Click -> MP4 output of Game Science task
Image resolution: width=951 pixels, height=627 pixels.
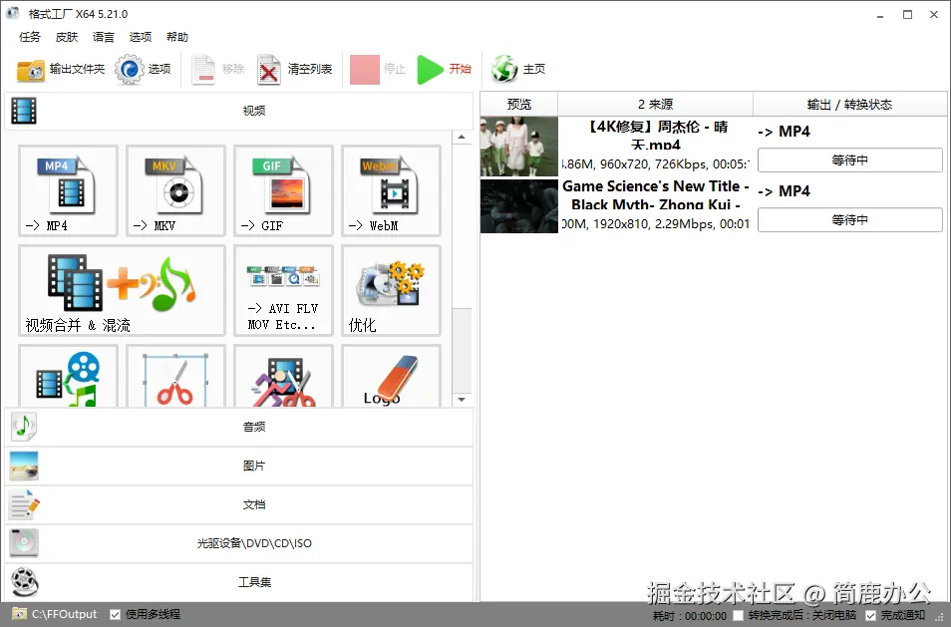(x=785, y=191)
